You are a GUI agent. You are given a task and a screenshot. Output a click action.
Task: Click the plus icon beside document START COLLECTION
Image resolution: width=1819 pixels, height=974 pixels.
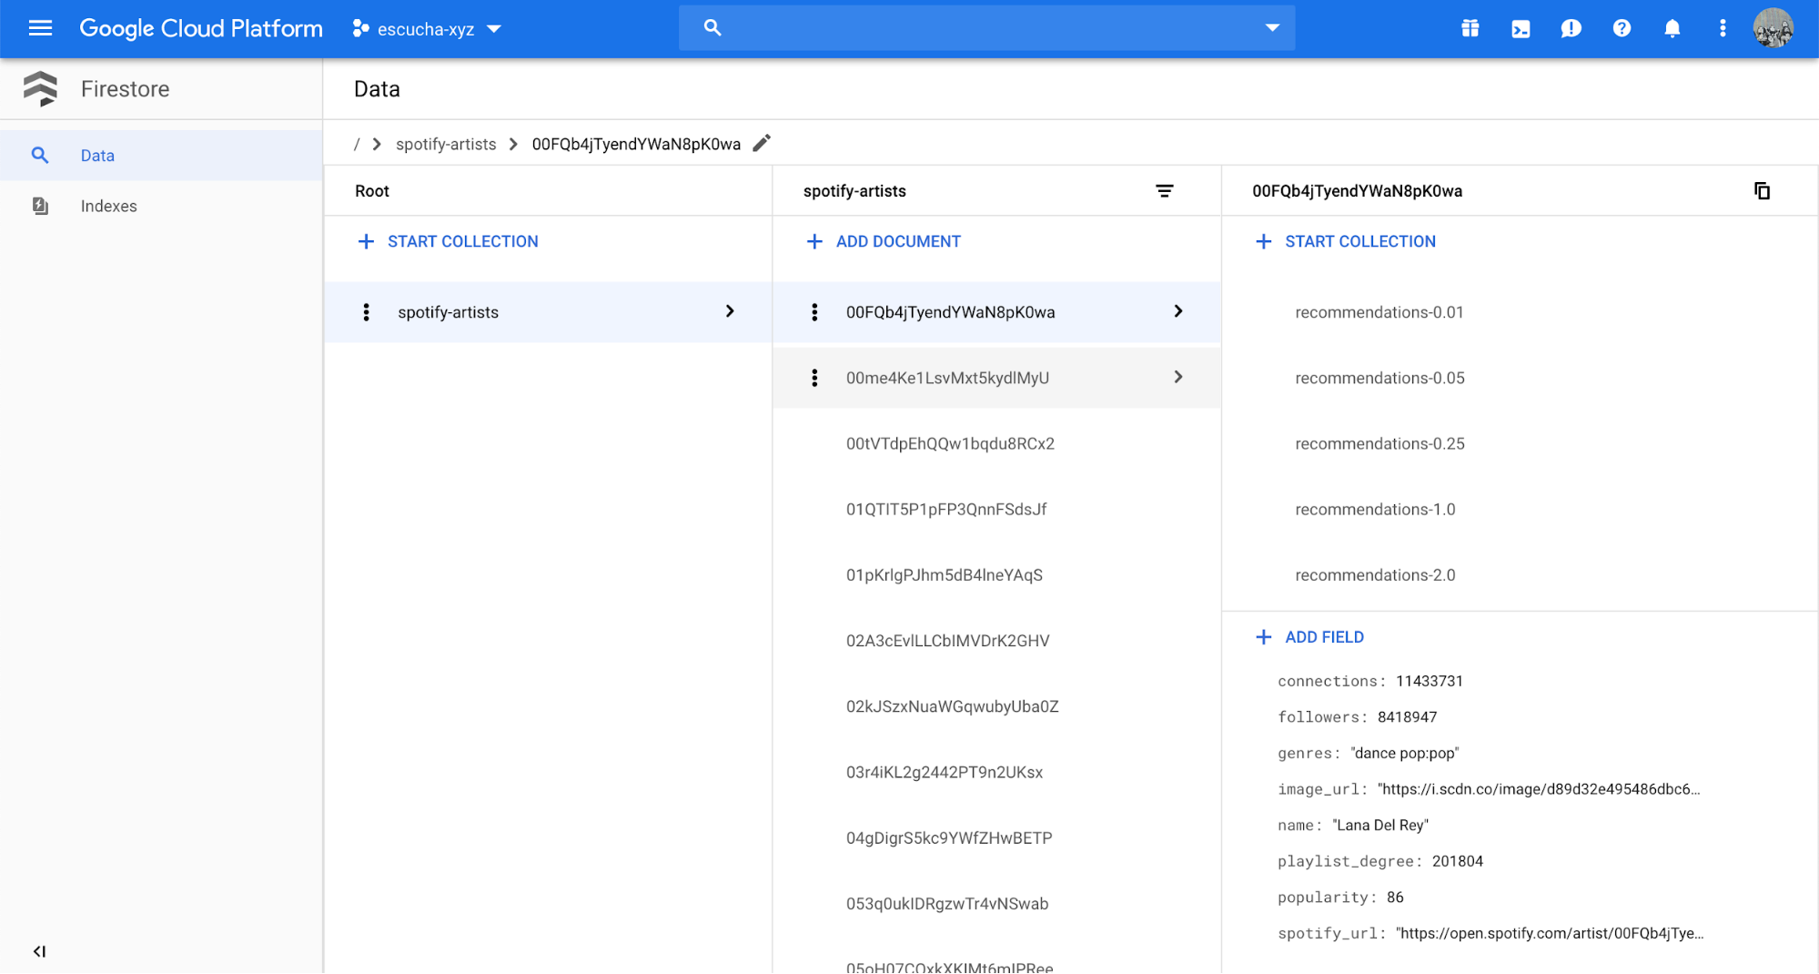pyautogui.click(x=1263, y=241)
